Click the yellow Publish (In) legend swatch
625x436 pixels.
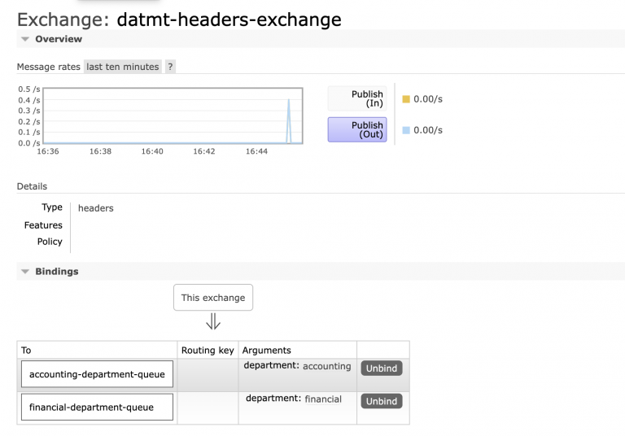tap(406, 99)
